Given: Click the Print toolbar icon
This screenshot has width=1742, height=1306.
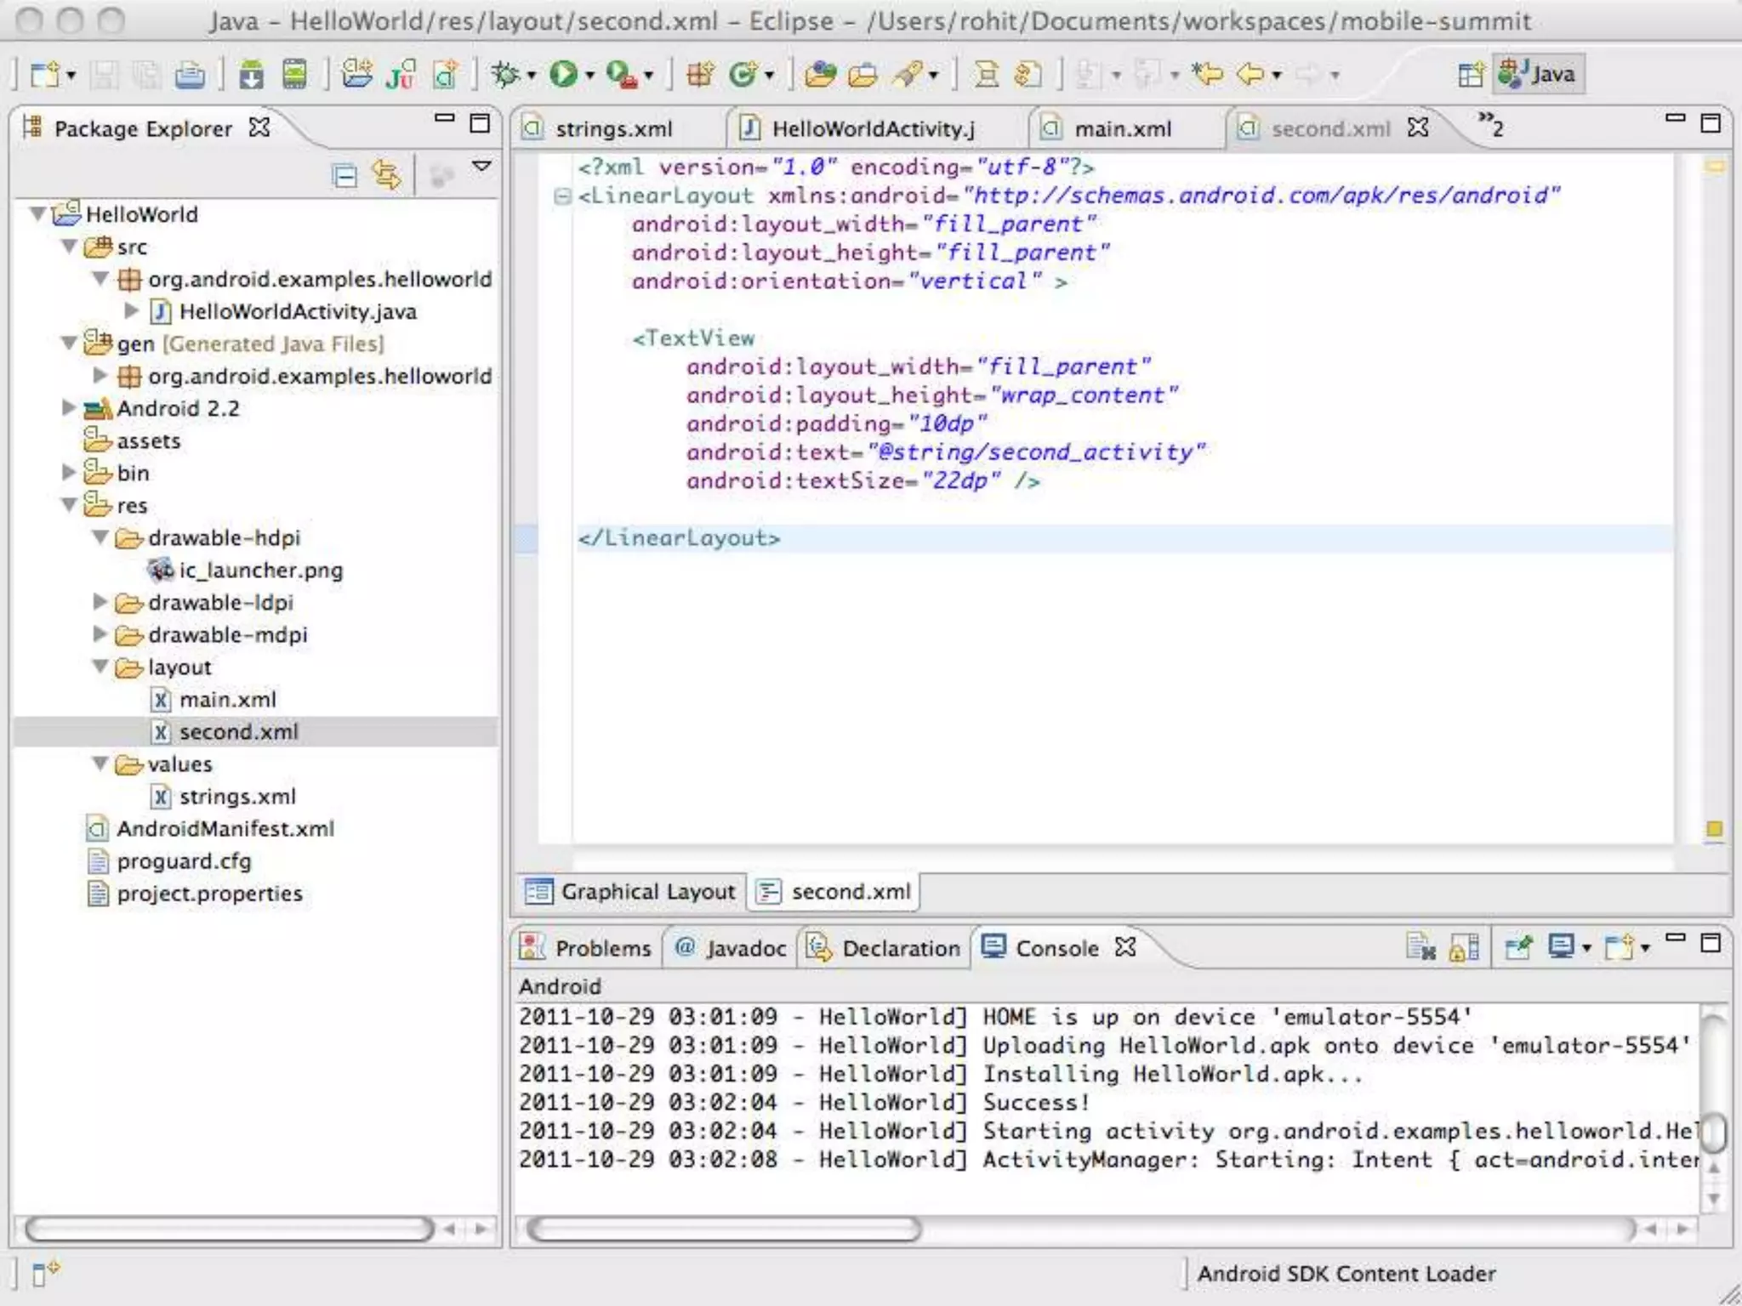Looking at the screenshot, I should [190, 75].
